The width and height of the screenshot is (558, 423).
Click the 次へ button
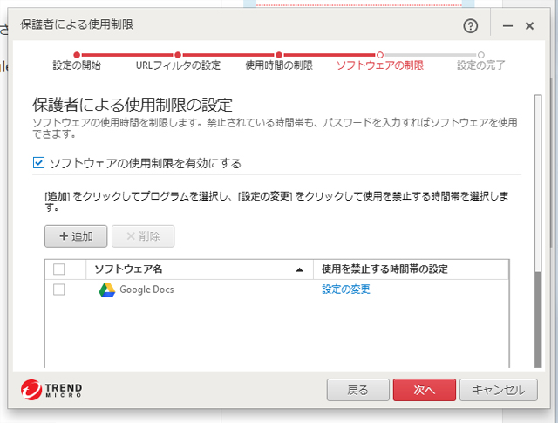point(424,390)
